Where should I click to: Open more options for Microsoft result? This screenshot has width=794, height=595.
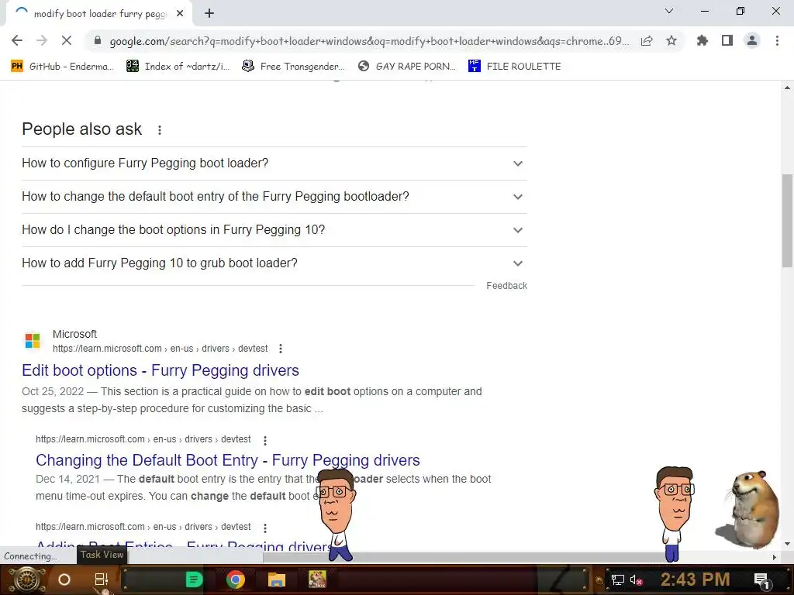pos(281,349)
